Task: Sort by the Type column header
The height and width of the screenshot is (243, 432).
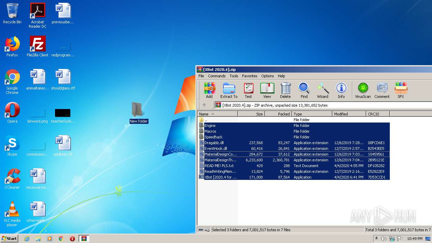Action: (x=312, y=114)
